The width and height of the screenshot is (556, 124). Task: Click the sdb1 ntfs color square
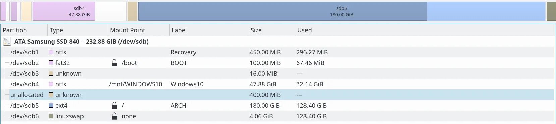coord(51,52)
